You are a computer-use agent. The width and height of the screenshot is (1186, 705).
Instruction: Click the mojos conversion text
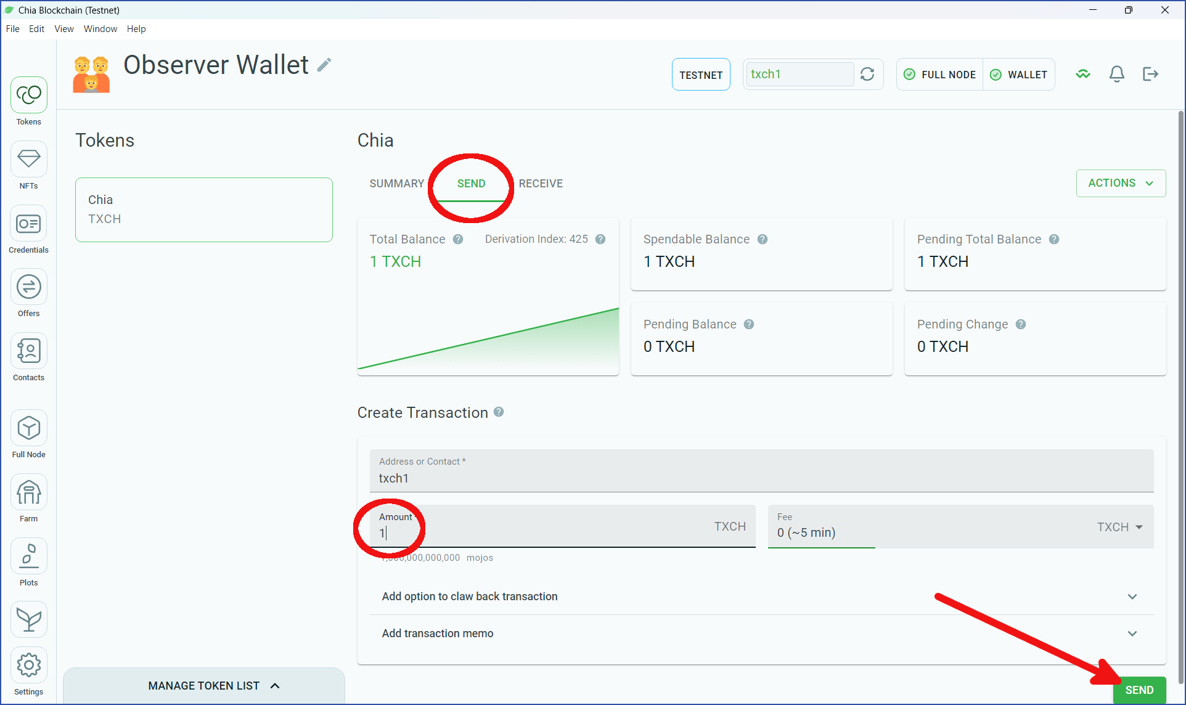(x=436, y=558)
